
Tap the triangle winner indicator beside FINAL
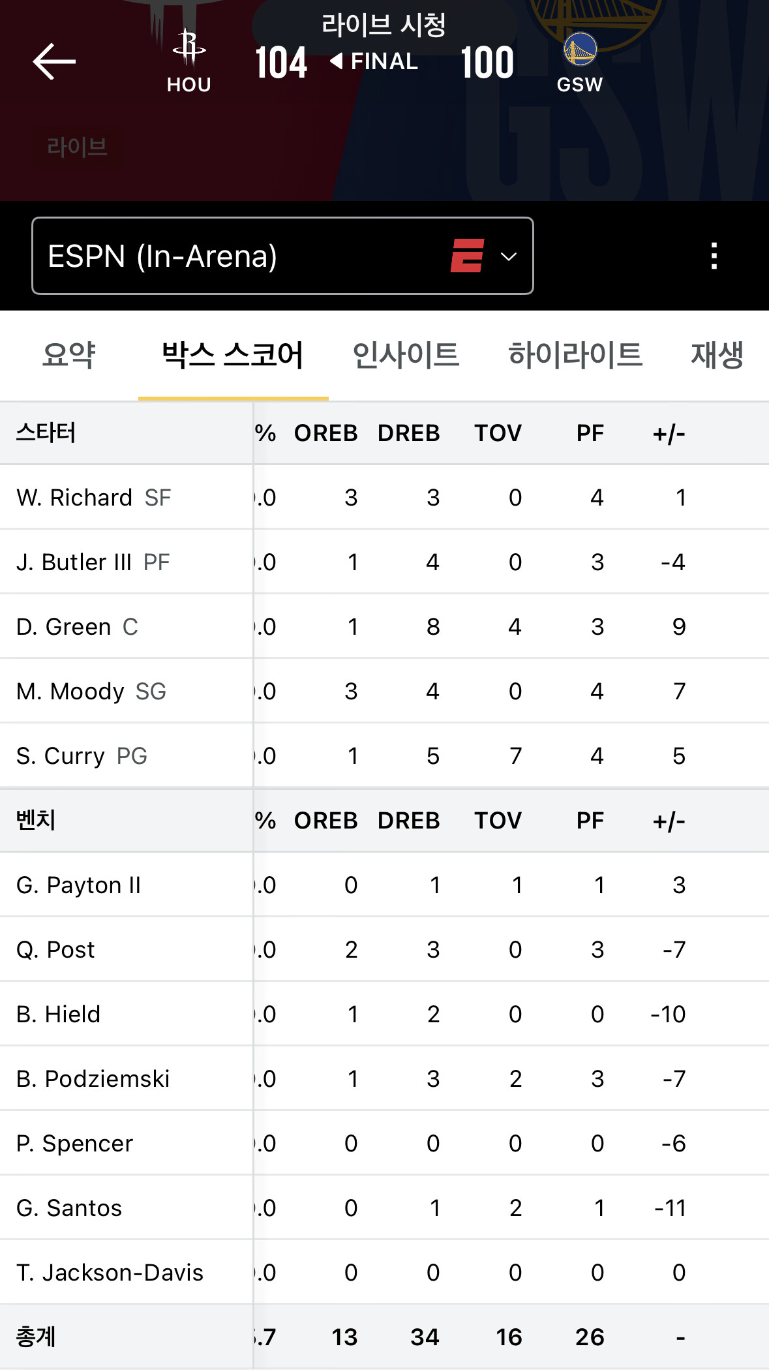[x=336, y=61]
